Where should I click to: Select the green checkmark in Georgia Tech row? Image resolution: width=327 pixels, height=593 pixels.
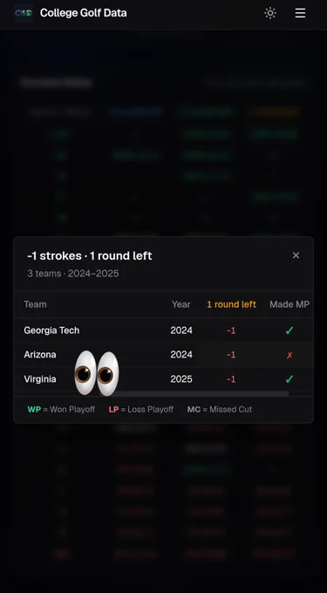coord(290,331)
